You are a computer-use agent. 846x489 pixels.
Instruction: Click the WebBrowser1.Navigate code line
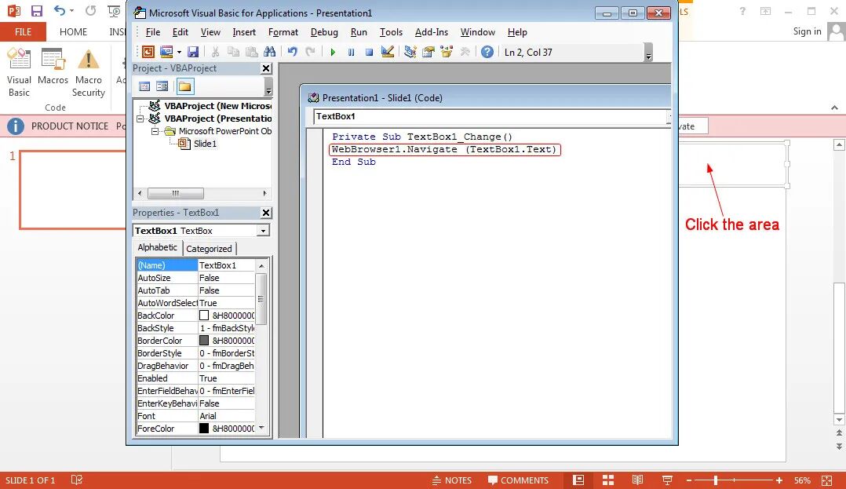coord(444,149)
